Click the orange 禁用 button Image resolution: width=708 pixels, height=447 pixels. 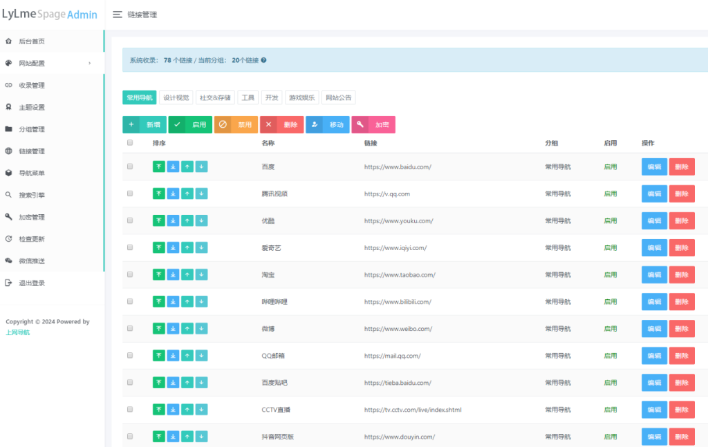tap(236, 125)
